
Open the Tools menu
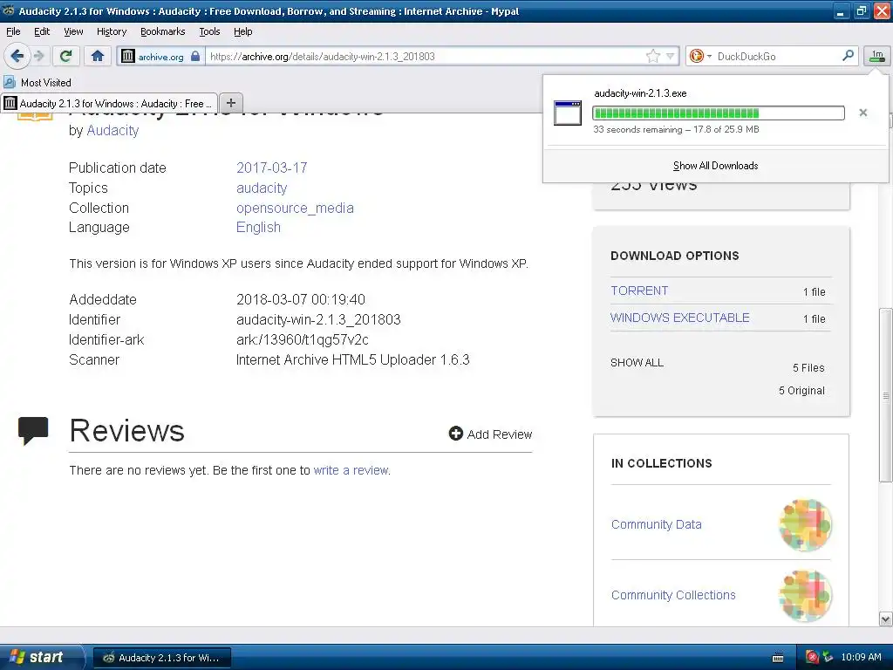[x=209, y=31]
